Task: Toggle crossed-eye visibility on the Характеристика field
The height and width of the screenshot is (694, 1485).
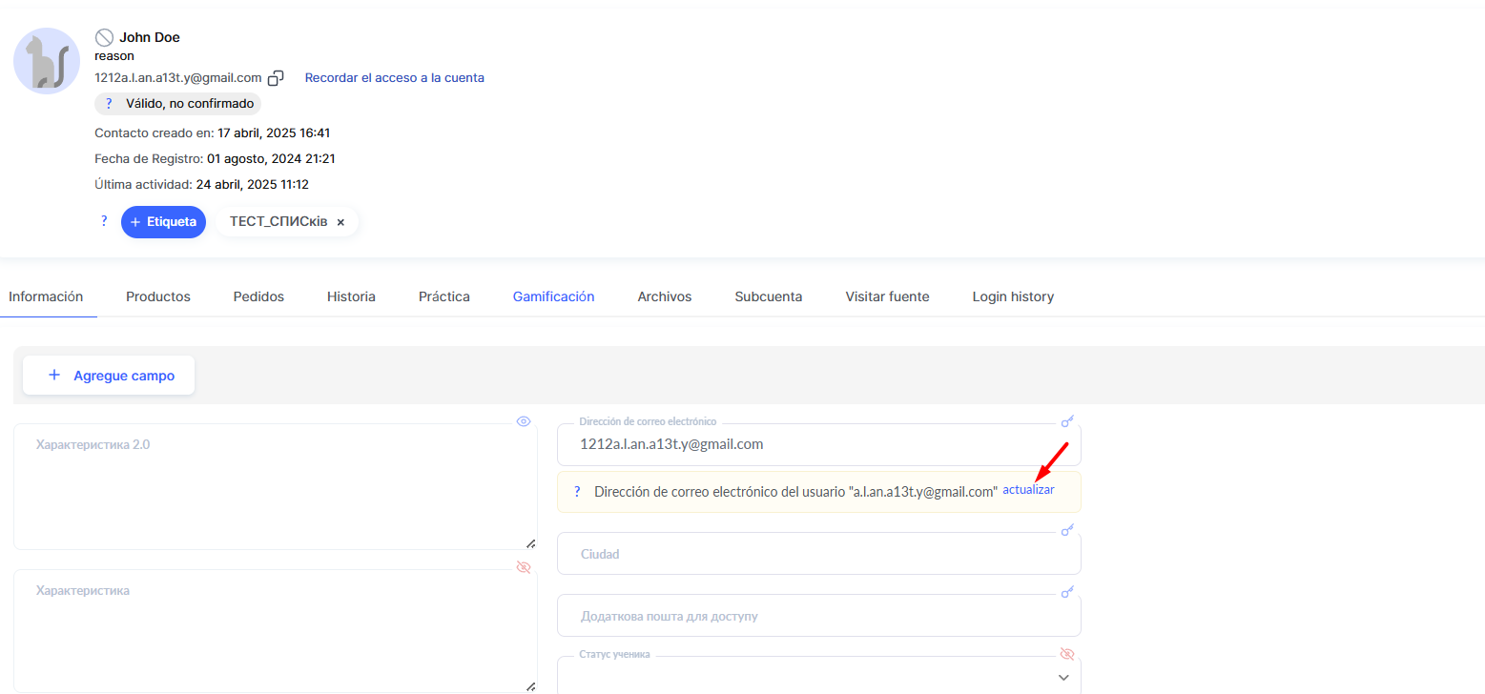Action: point(523,567)
